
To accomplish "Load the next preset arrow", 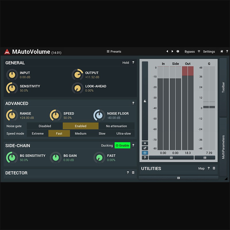I will tap(172, 51).
